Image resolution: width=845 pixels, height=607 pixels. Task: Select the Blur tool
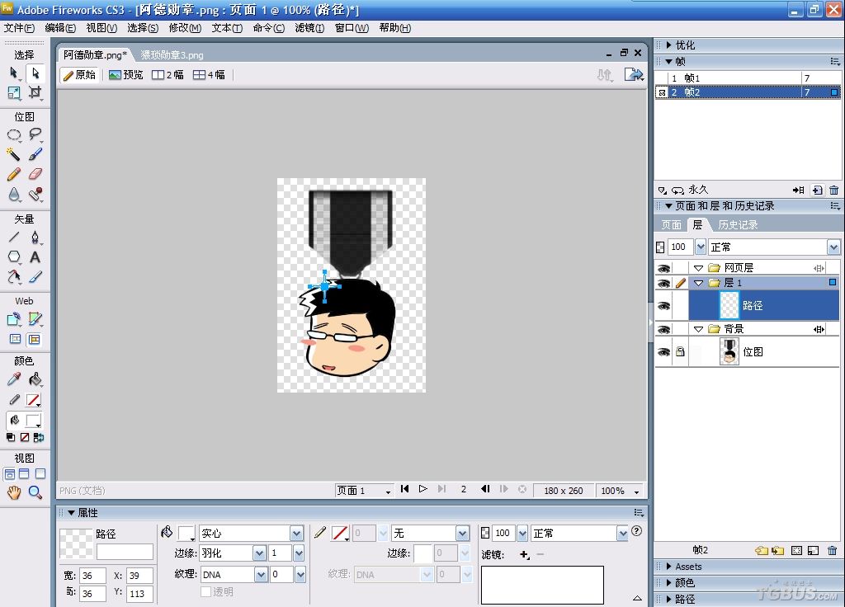(14, 195)
